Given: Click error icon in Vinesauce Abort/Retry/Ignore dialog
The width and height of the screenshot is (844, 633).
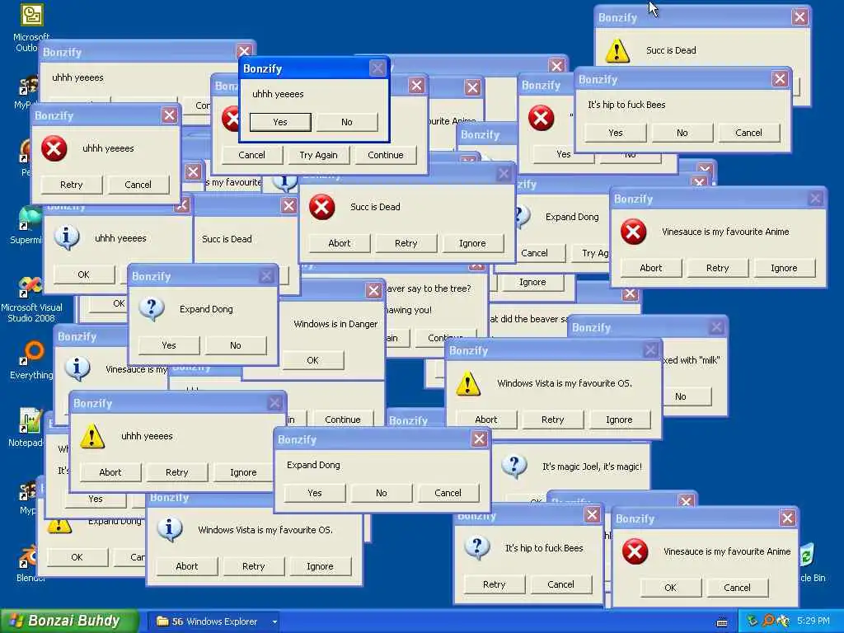Looking at the screenshot, I should (x=634, y=232).
